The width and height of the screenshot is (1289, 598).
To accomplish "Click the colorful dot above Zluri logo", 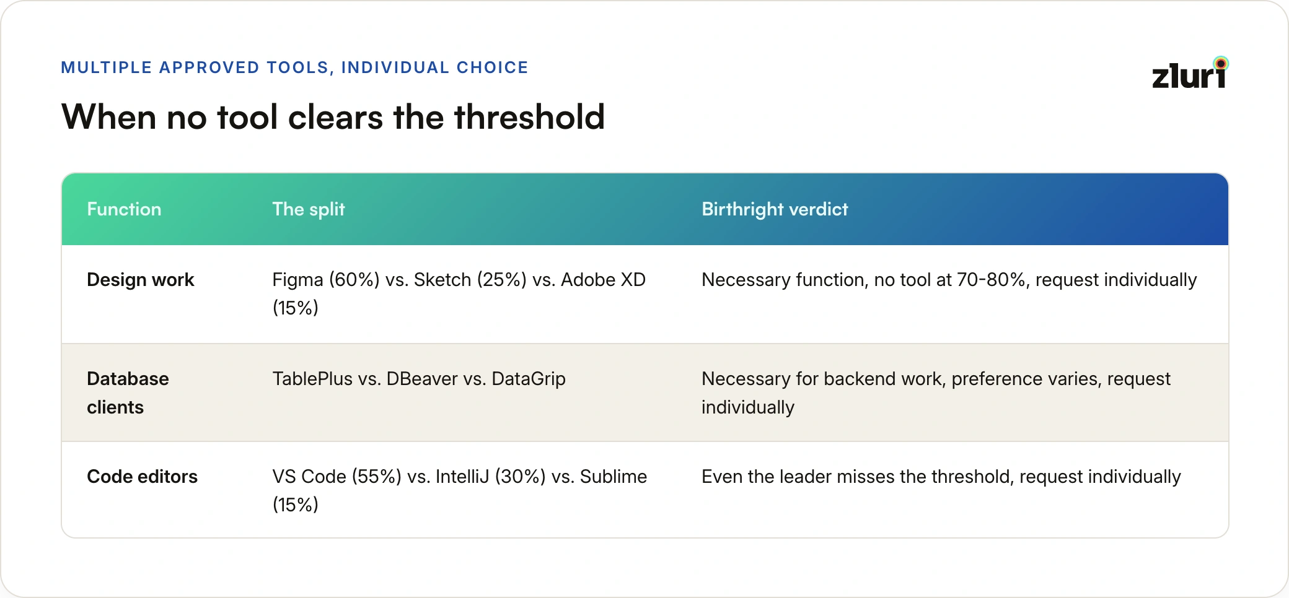I will pyautogui.click(x=1221, y=63).
